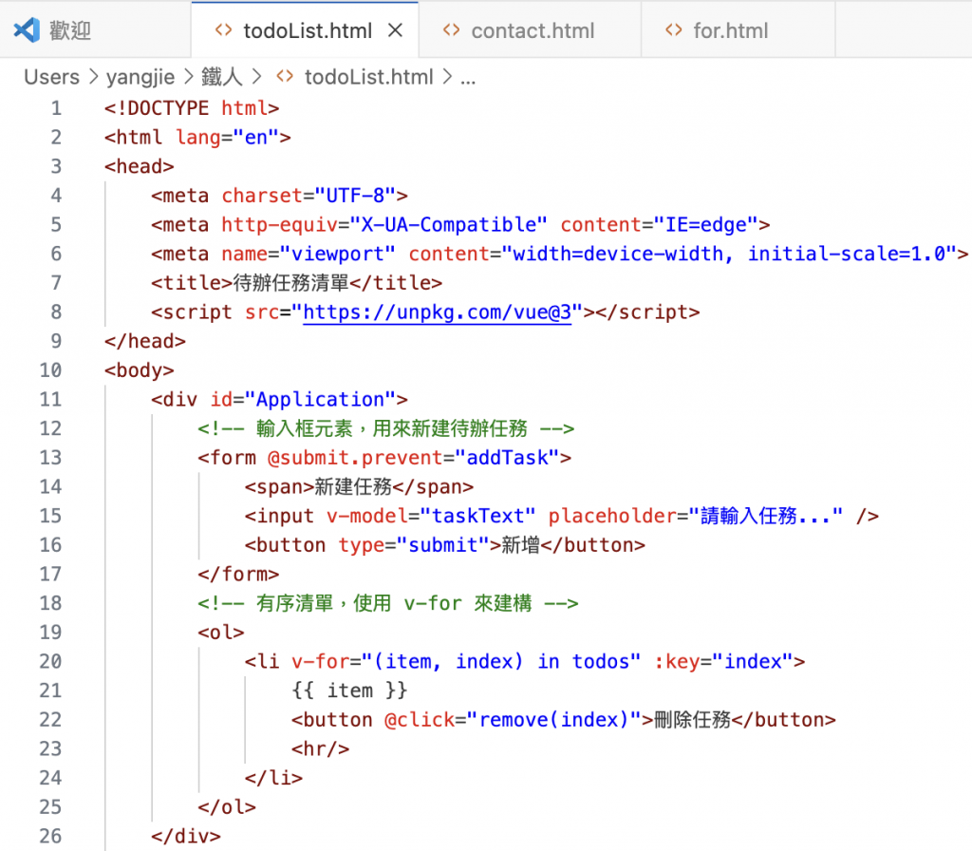The height and width of the screenshot is (851, 972).
Task: Click the HTML file icon on contact.html tab
Action: 451,29
